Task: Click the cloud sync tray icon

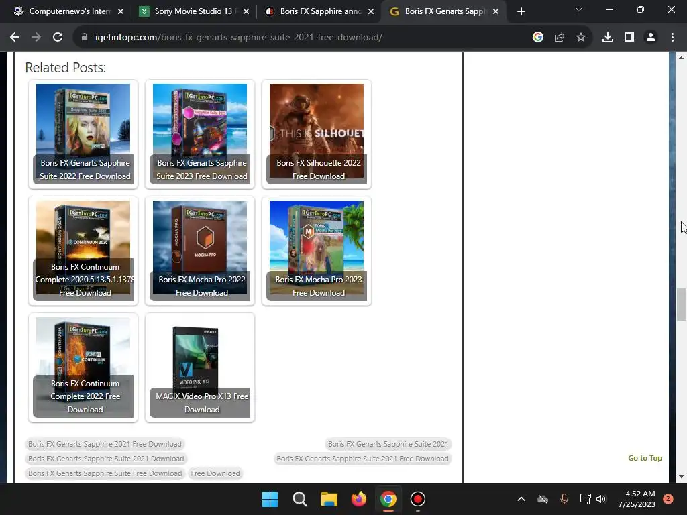Action: pyautogui.click(x=543, y=499)
